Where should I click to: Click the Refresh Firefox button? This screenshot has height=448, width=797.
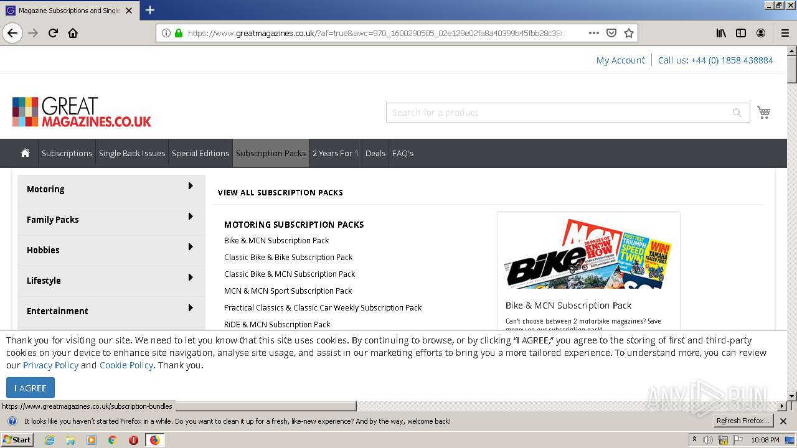743,421
